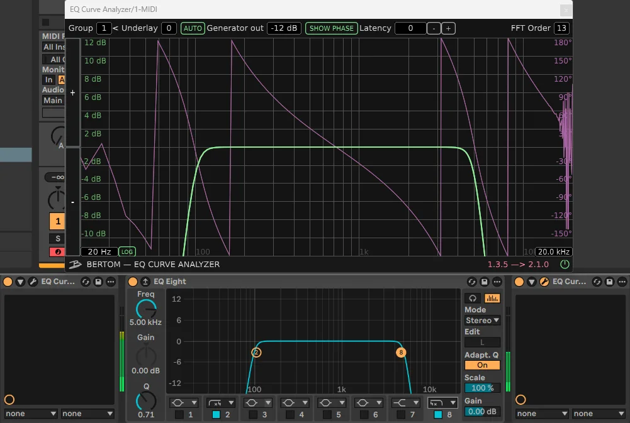630x423 pixels.
Task: Enable headphone audition in EQ Eight
Action: click(473, 298)
